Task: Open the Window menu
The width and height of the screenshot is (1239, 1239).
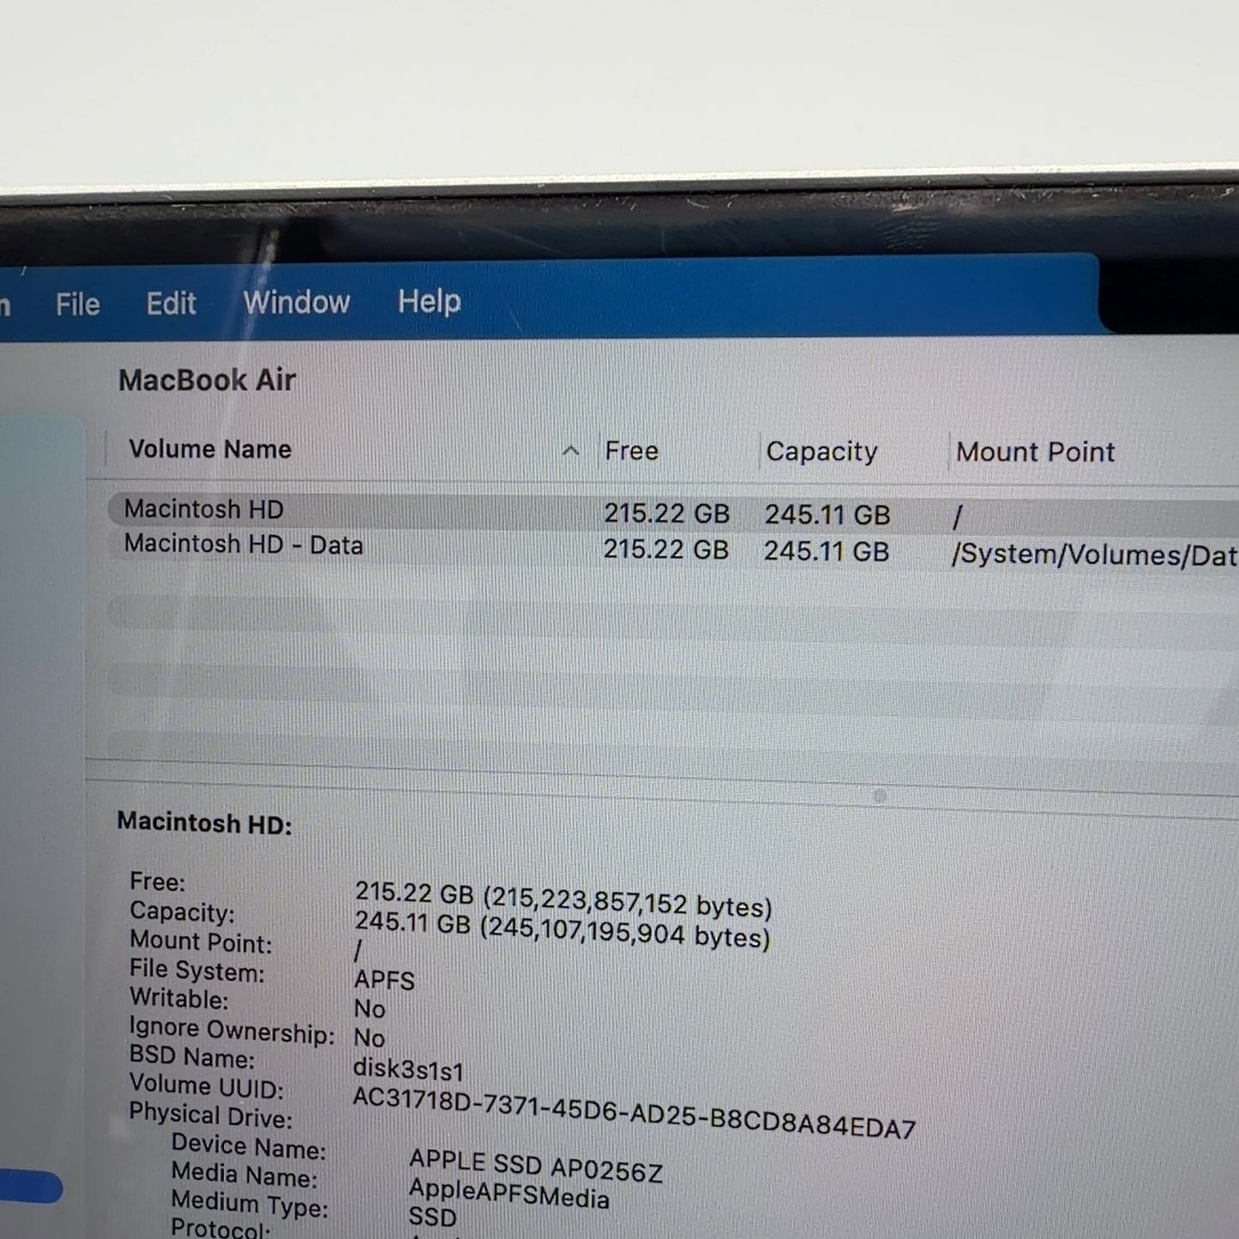Action: [296, 302]
